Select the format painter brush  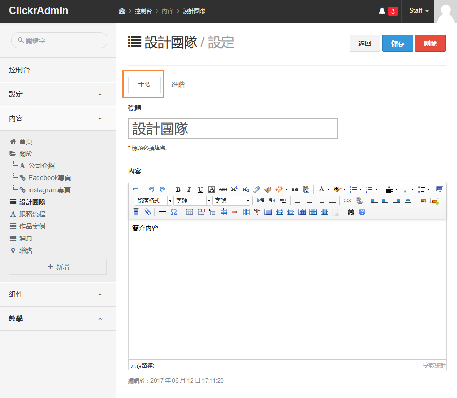[x=268, y=189]
